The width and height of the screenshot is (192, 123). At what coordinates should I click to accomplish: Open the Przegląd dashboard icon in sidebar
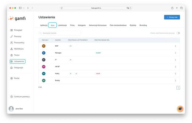(x=11, y=30)
